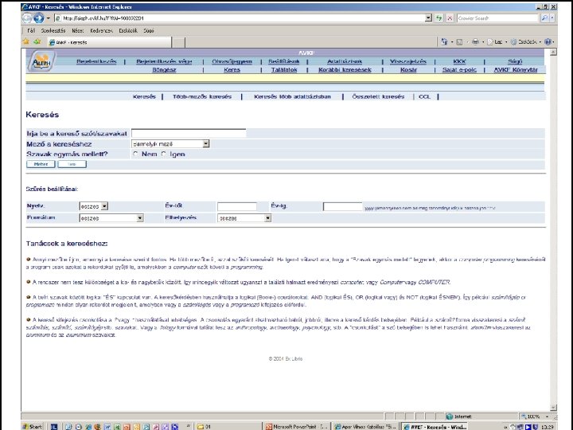This screenshot has width=573, height=430.
Task: Open the Nézet menu
Action: 78,31
